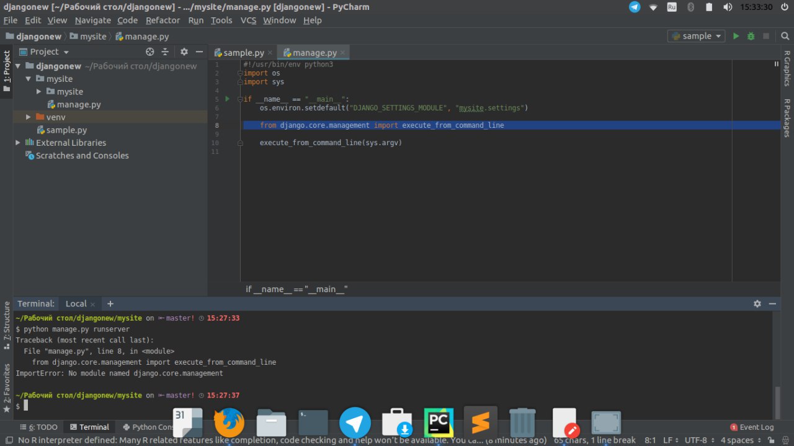794x446 pixels.
Task: Click the tool windows icon in the status bar's left corner
Action: pos(9,440)
